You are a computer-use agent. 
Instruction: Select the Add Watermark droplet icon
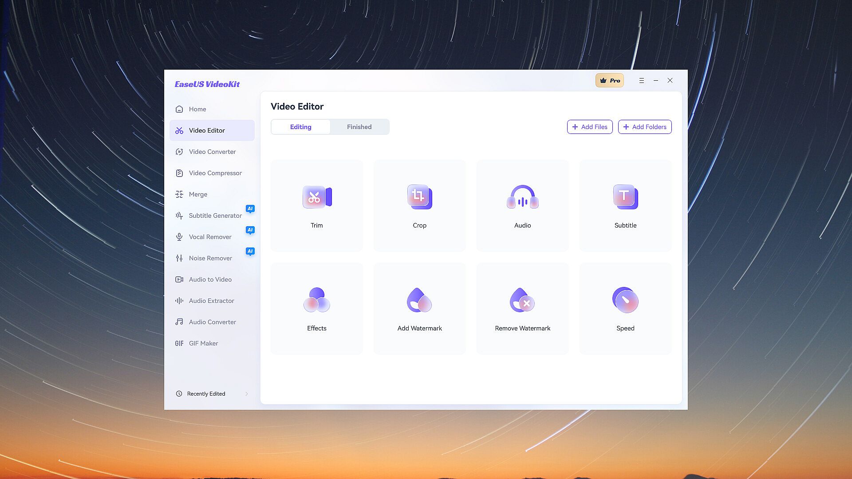[x=419, y=300]
